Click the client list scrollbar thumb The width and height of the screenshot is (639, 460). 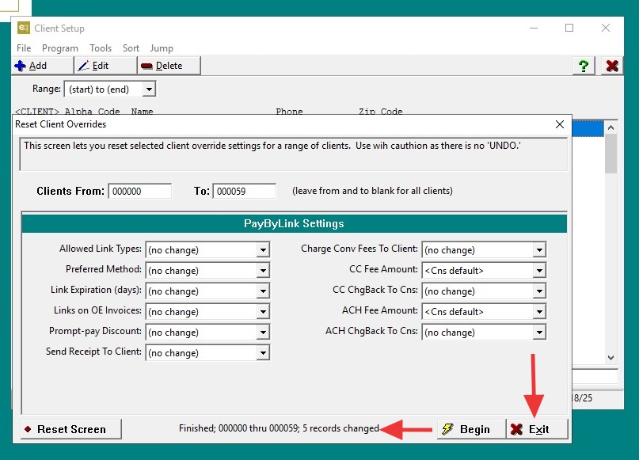[610, 154]
